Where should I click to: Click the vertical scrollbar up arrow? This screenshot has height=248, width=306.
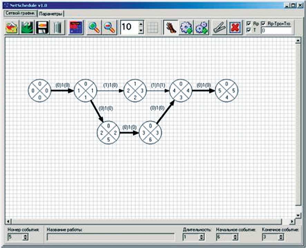pyautogui.click(x=298, y=41)
